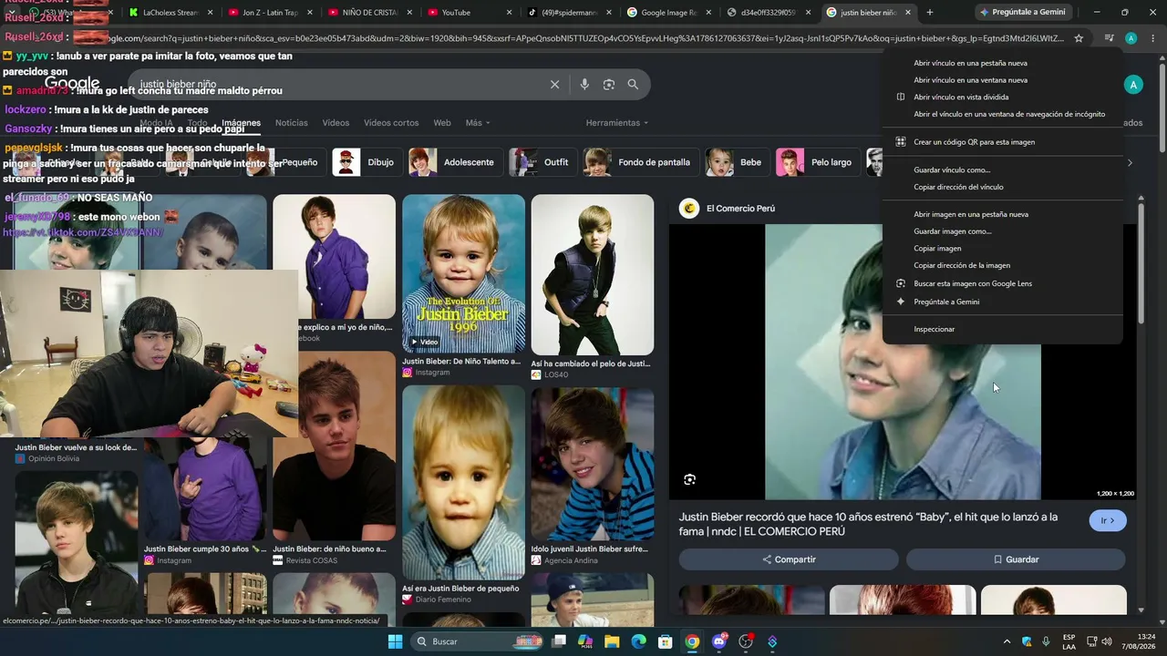Filter images by the Outfit chip
This screenshot has width=1167, height=656.
[542, 162]
